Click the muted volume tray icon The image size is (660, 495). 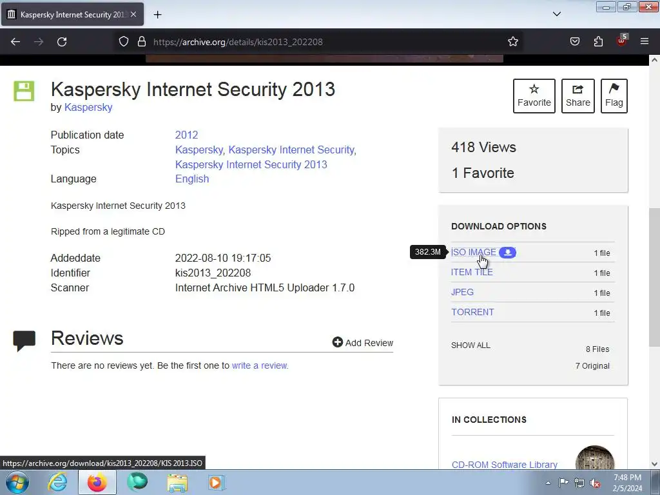pyautogui.click(x=595, y=483)
